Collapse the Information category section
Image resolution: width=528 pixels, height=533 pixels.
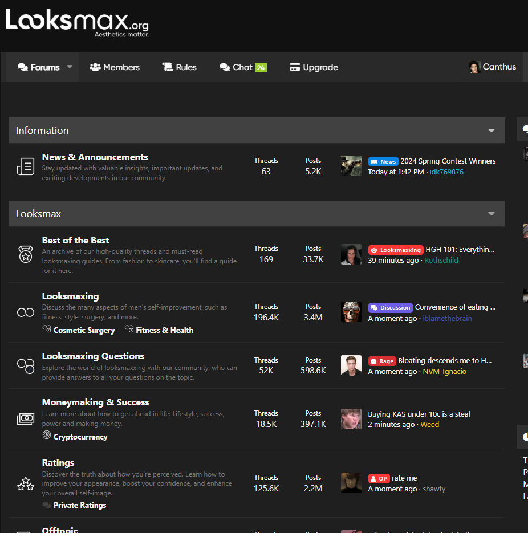point(492,131)
